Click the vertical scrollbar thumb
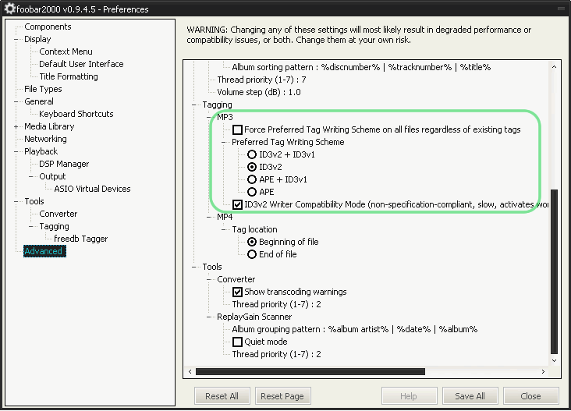The width and height of the screenshot is (571, 411). click(555, 271)
